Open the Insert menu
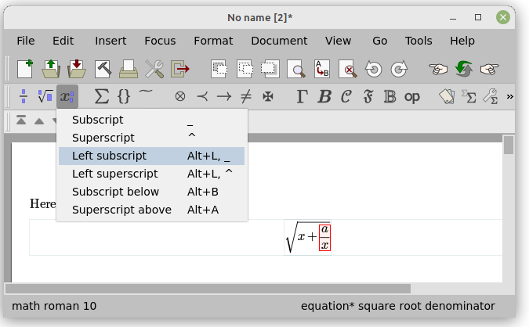The height and width of the screenshot is (327, 529). [111, 41]
